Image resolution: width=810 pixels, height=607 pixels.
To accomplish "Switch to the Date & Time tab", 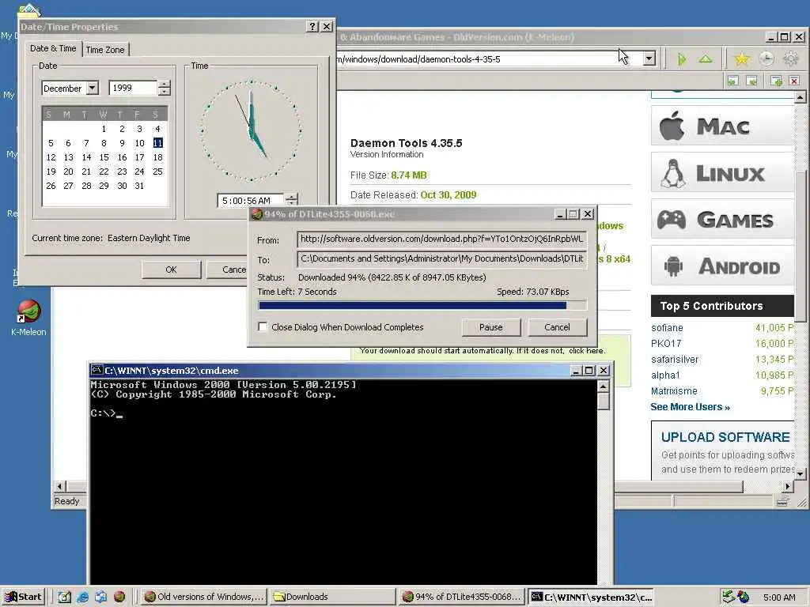I will (x=53, y=48).
